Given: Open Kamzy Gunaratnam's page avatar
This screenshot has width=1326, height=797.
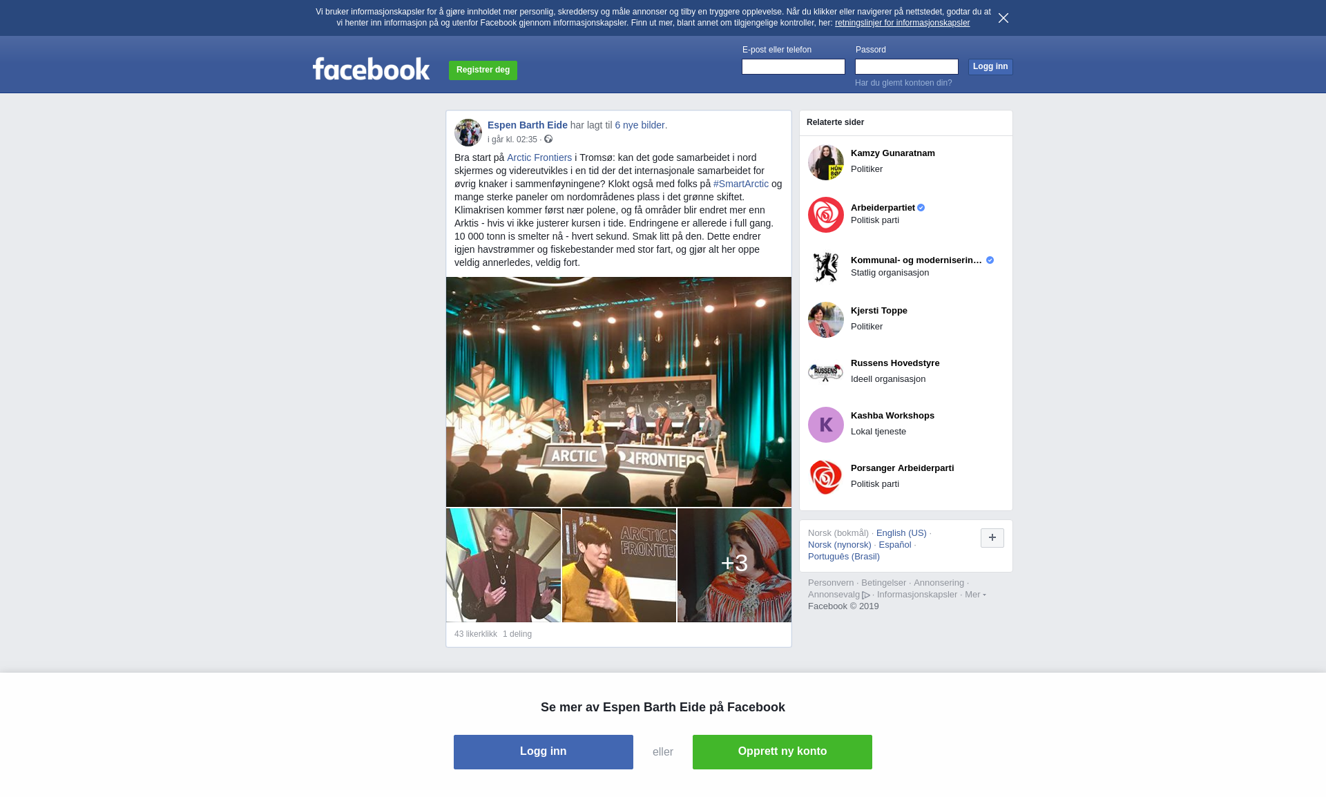Looking at the screenshot, I should pos(826,162).
